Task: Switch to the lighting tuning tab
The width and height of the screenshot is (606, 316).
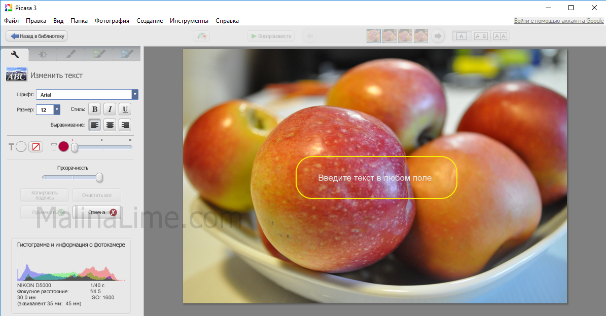Action: point(43,54)
